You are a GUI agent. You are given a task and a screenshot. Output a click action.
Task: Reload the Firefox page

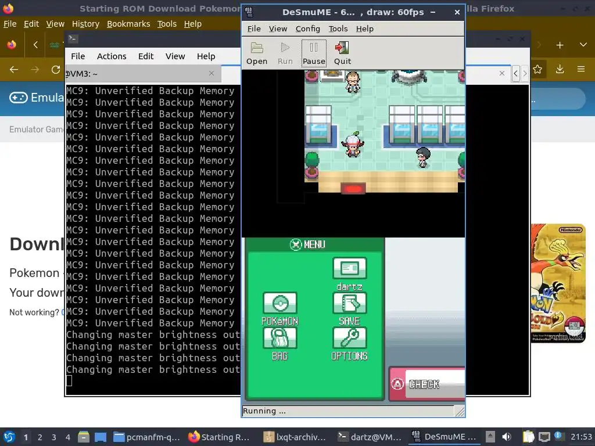(56, 70)
